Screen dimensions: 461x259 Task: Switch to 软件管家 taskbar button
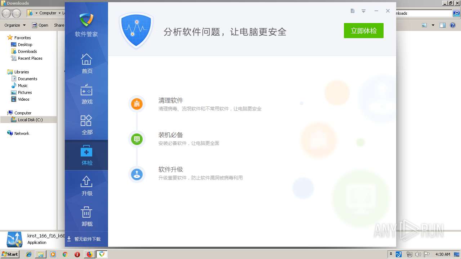[102, 254]
